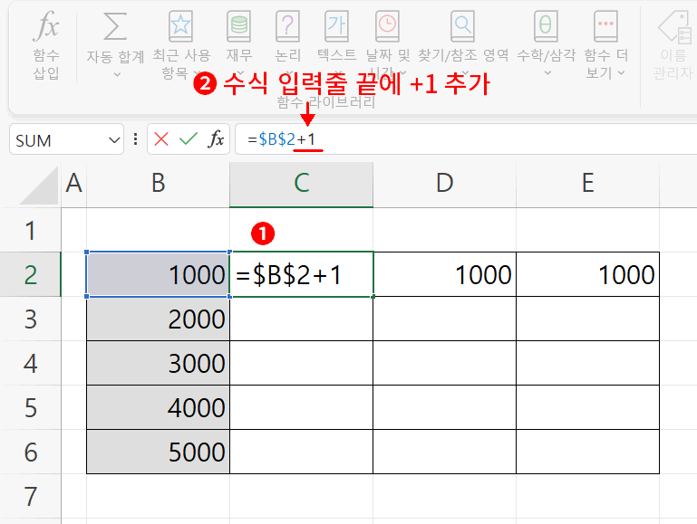Click empty cell C3
The width and height of the screenshot is (697, 524).
(x=302, y=319)
